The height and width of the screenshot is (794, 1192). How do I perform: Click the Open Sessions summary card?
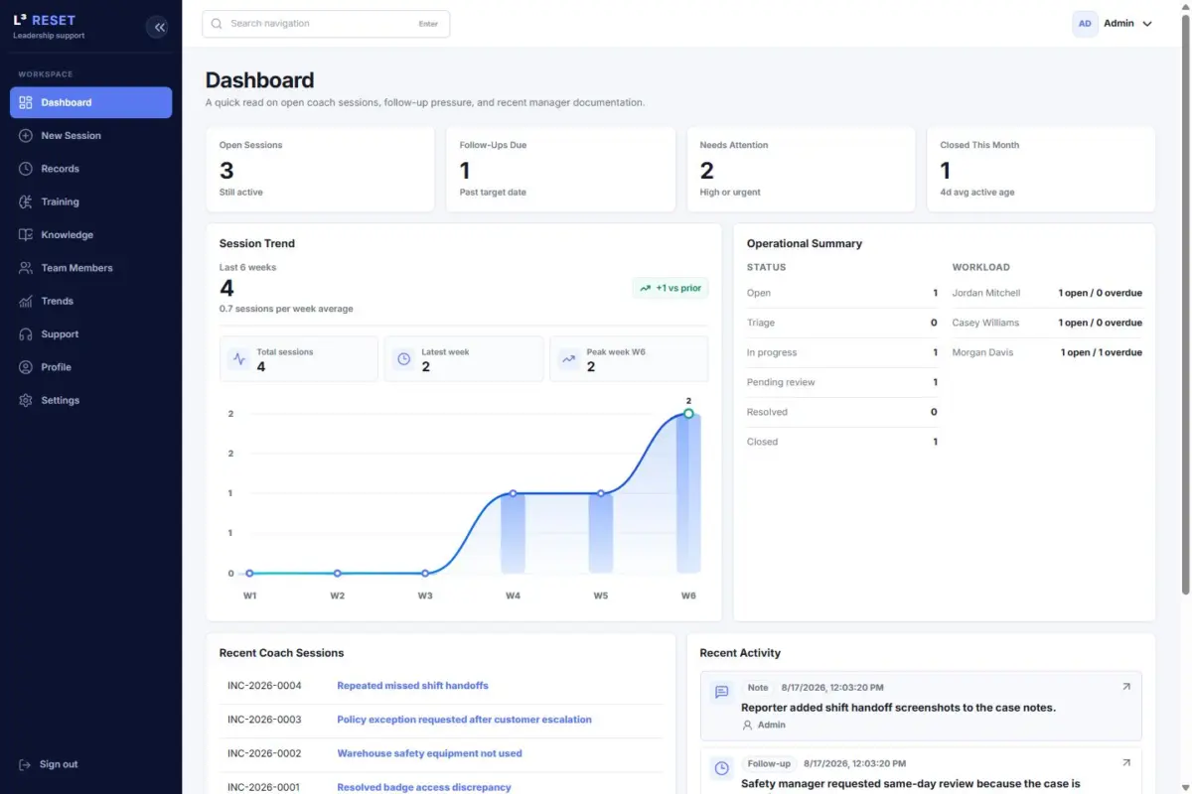pos(320,169)
